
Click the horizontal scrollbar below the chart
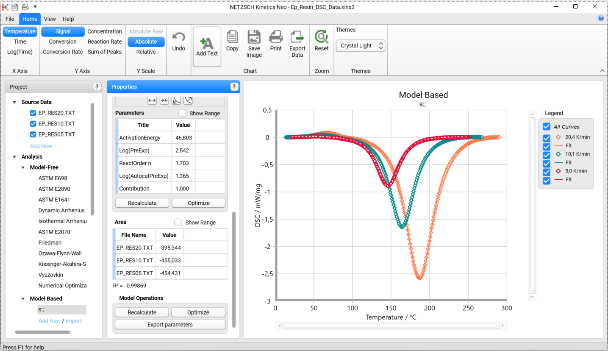[391, 326]
